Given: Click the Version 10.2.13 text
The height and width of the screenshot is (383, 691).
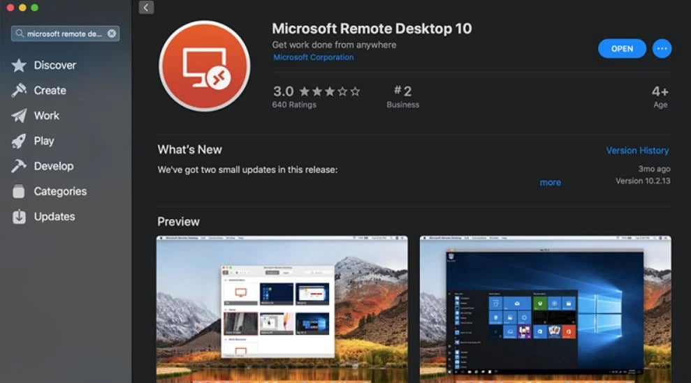Looking at the screenshot, I should [x=643, y=181].
